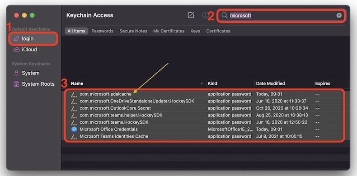Toggle the sort direction arrow on Name column
357x176 pixels.
point(202,83)
